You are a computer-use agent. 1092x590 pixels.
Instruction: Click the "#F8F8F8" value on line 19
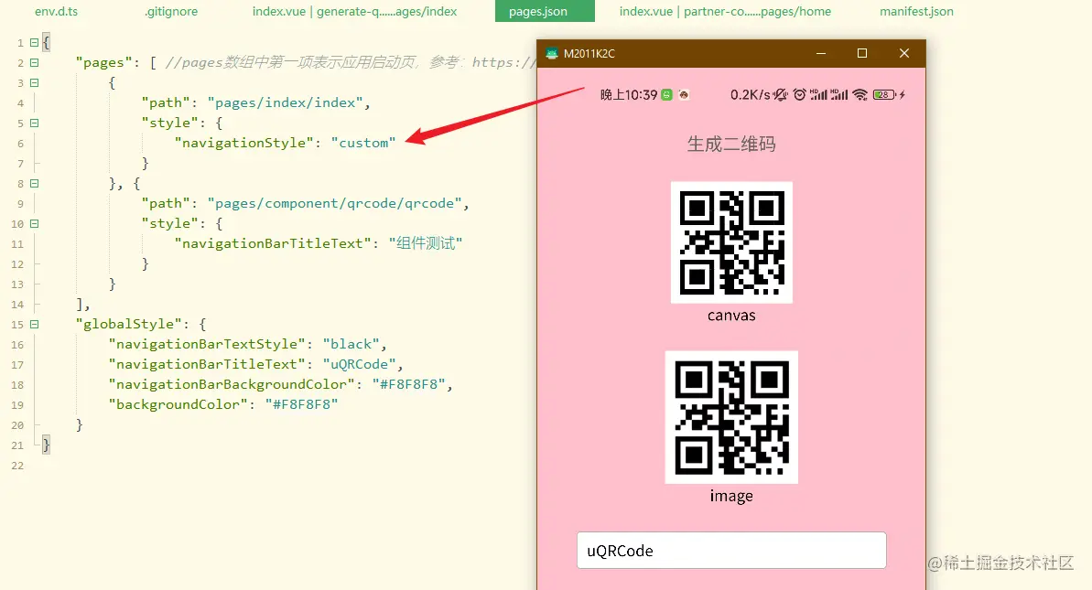pos(301,405)
